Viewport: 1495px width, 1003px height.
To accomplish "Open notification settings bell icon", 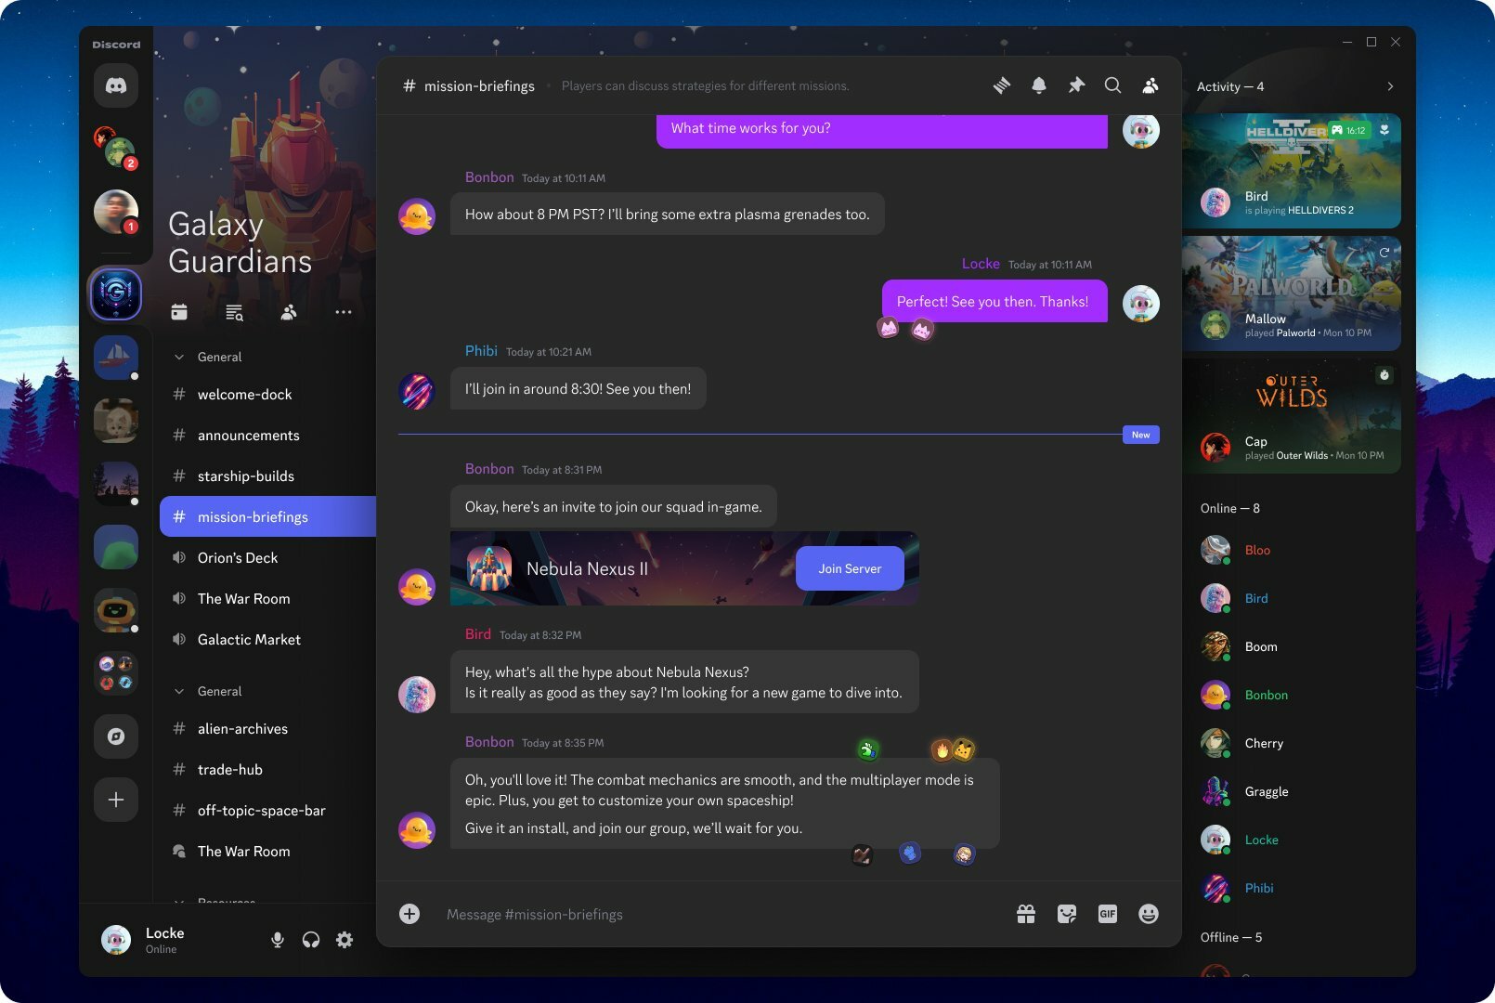I will tap(1038, 85).
